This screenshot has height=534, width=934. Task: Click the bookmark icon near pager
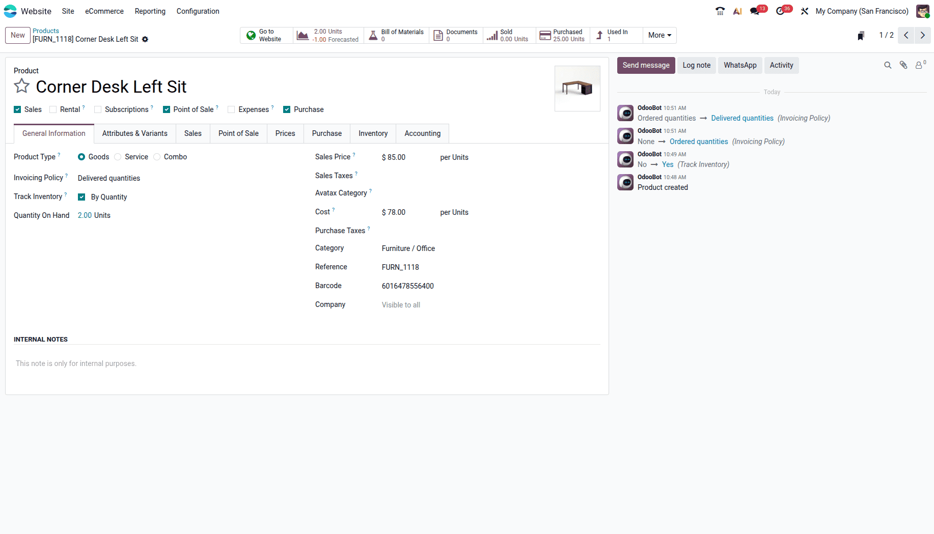point(861,35)
